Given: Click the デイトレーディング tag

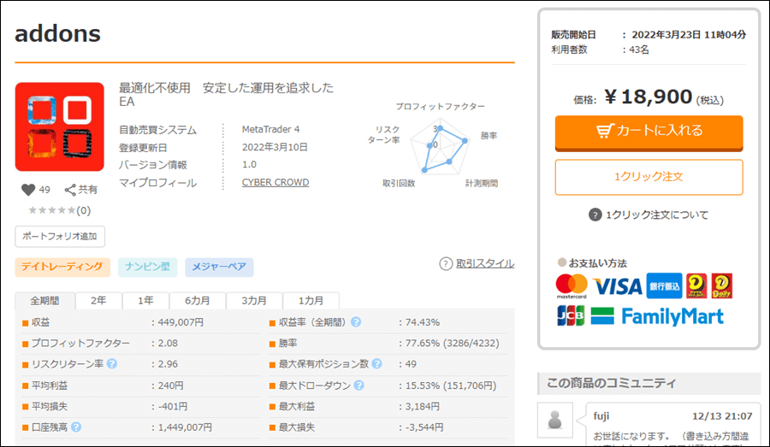Looking at the screenshot, I should click(62, 268).
